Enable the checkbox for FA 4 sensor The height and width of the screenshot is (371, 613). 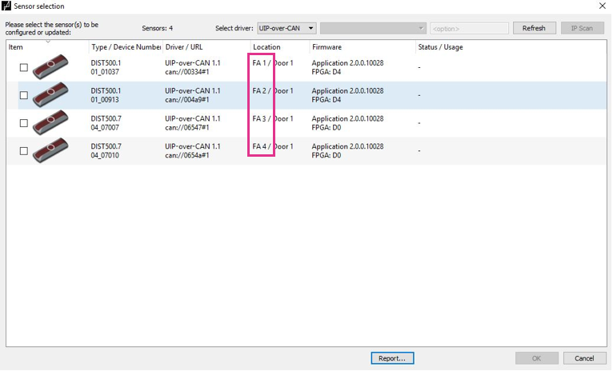tap(23, 150)
